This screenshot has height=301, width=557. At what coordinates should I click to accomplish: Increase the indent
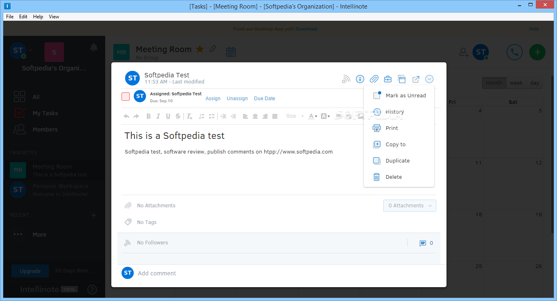233,116
